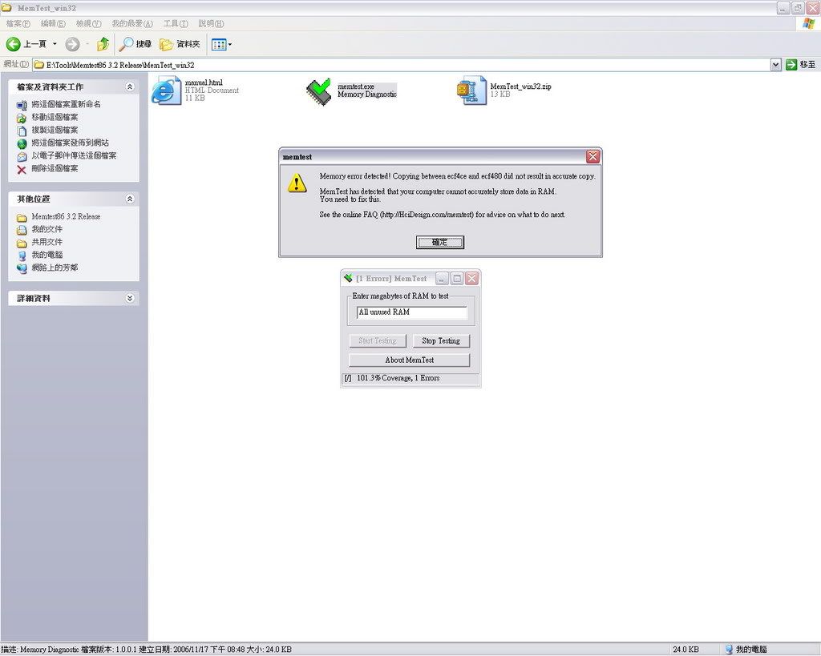
Task: Open the Edit menu
Action: click(53, 23)
